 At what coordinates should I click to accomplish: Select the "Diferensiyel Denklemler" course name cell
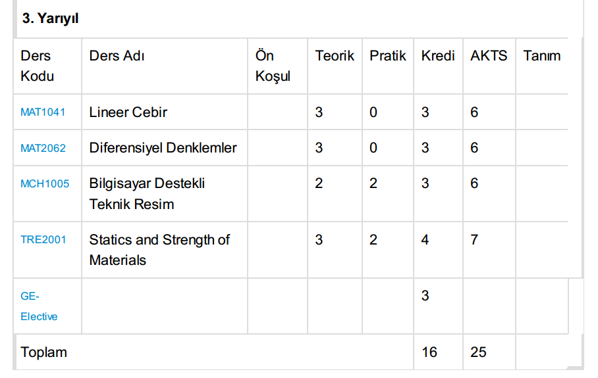(163, 148)
